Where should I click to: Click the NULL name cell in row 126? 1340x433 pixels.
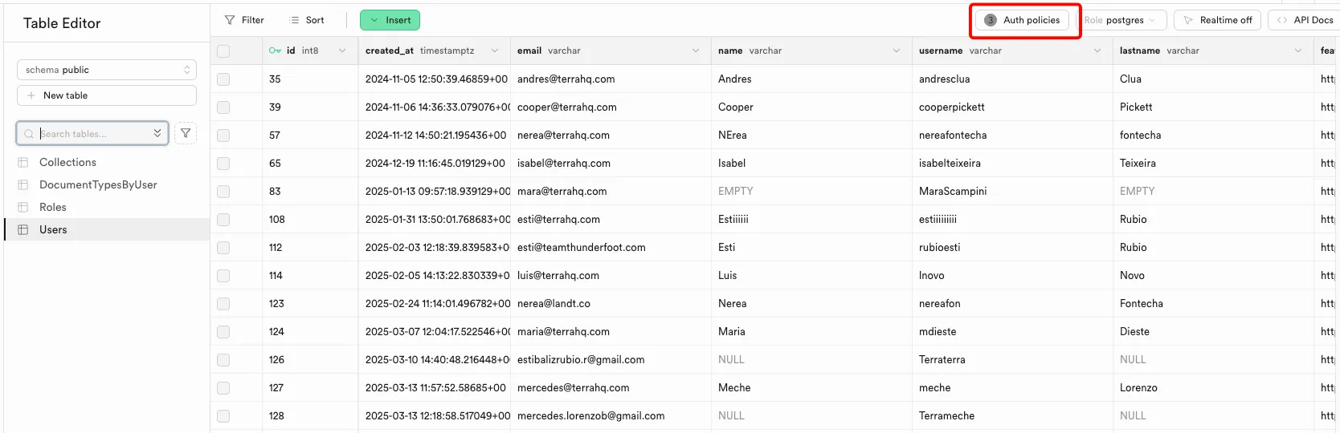tap(811, 360)
